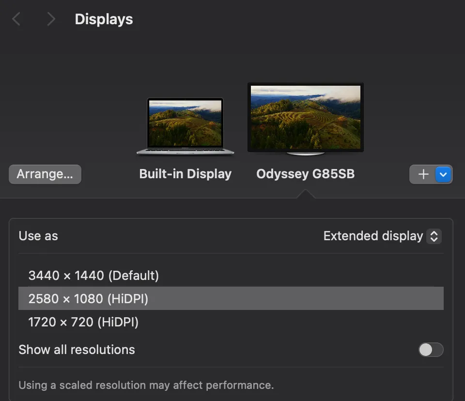Image resolution: width=465 pixels, height=401 pixels.
Task: Select the Odyssey G85SB monitor thumbnail
Action: tap(306, 119)
